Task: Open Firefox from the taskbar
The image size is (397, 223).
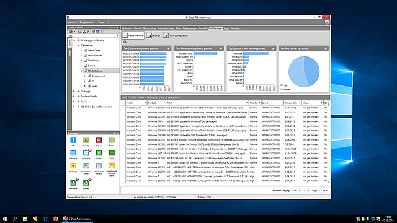Action: coord(55,219)
